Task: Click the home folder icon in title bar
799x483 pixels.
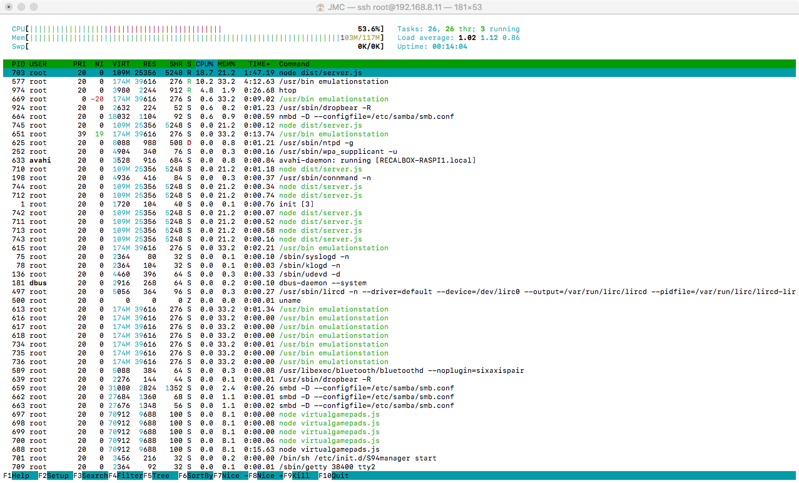Action: click(321, 7)
